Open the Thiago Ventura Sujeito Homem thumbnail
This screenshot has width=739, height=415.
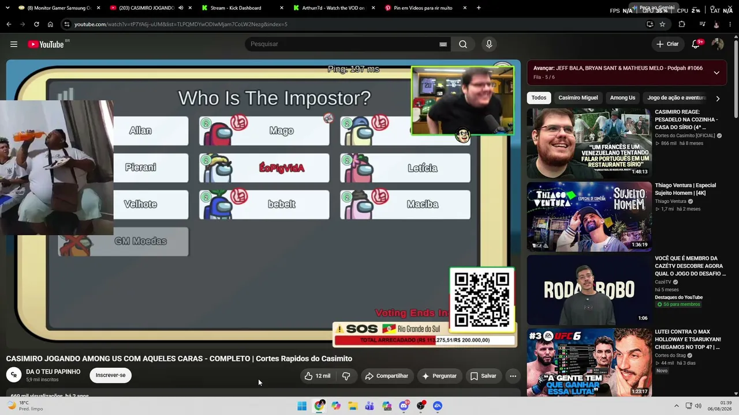[x=588, y=216]
